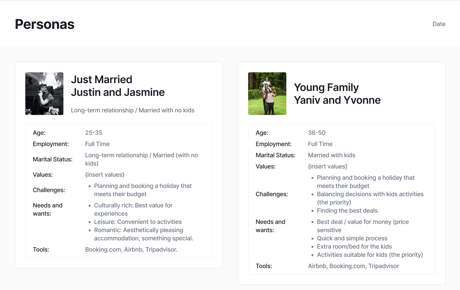Click the "Finding the best deals" bullet

click(347, 211)
